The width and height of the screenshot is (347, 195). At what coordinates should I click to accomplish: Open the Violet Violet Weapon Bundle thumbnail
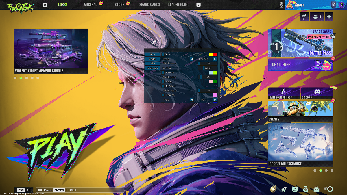(51, 51)
